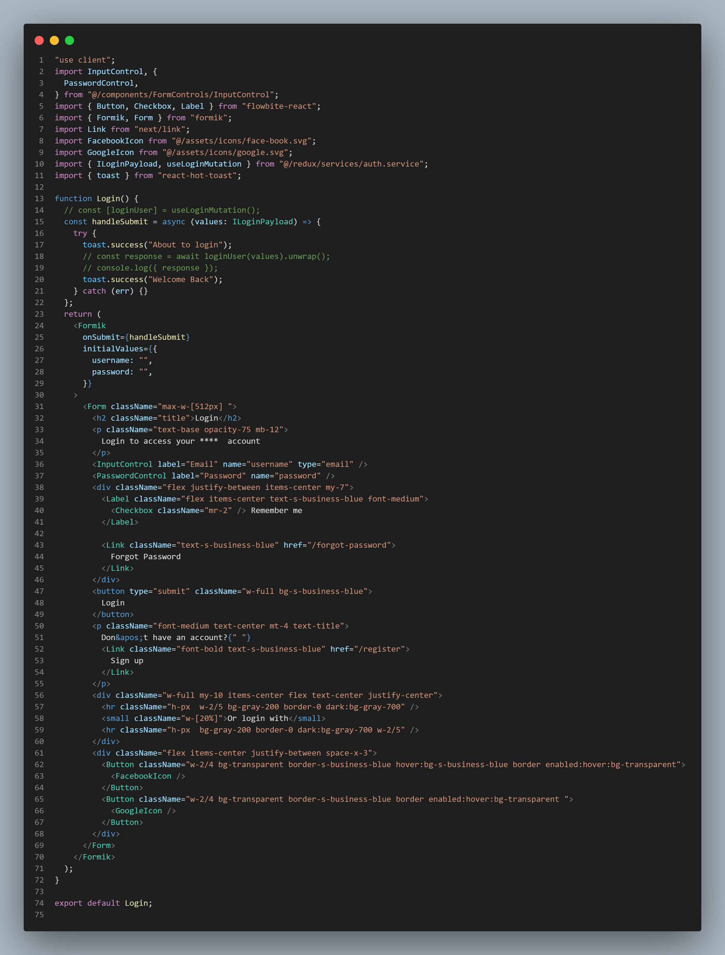Click the Forgot Password link text
Screen dimensions: 725x955
145,556
